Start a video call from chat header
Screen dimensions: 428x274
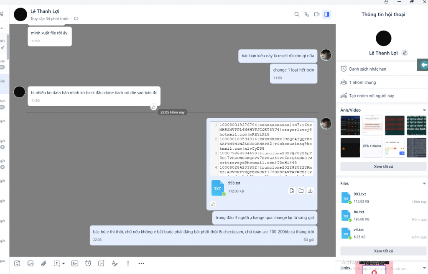click(x=317, y=14)
